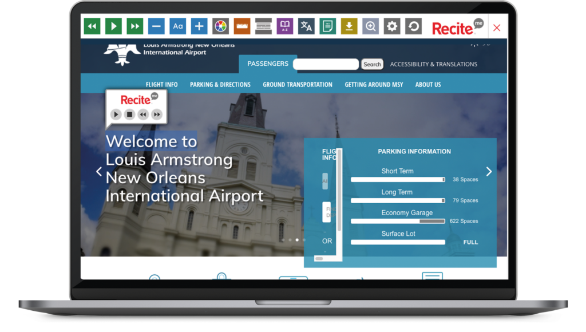Viewport: 586px width, 332px height.
Task: Download audio with the yellow download icon
Action: (349, 26)
